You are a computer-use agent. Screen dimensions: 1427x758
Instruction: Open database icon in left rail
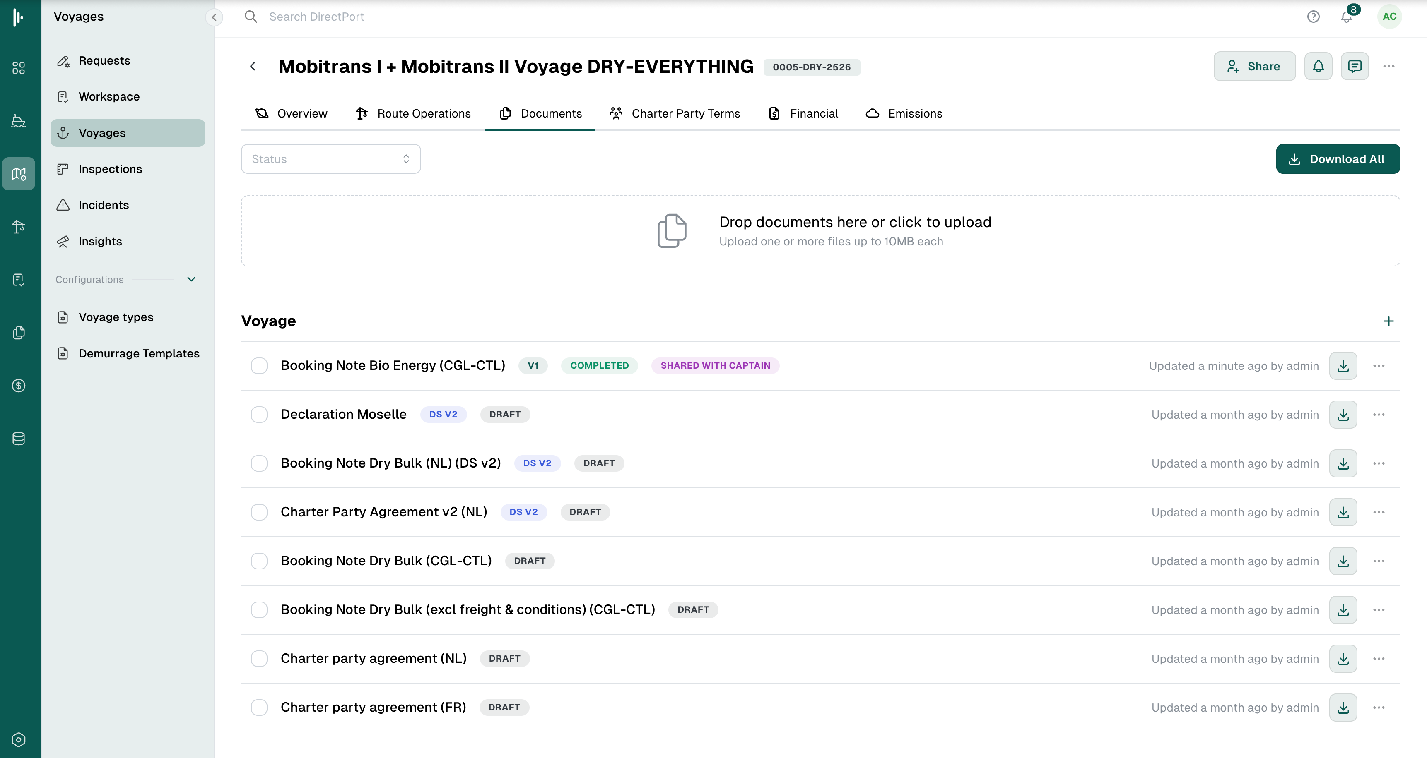pyautogui.click(x=19, y=439)
